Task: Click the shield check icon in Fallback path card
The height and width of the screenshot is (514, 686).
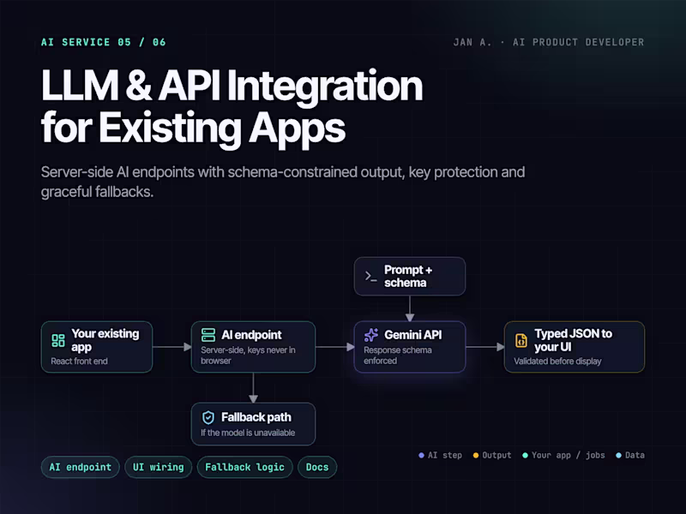Action: pyautogui.click(x=208, y=417)
